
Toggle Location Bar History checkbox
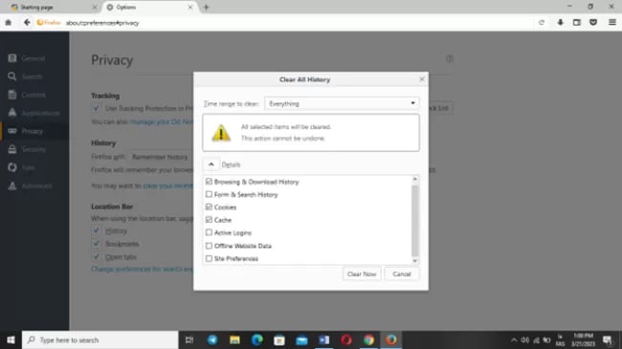[96, 230]
